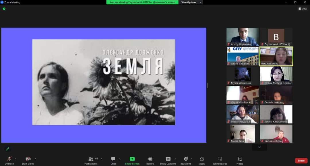
Task: Toggle Show Captions
Action: [168, 161]
